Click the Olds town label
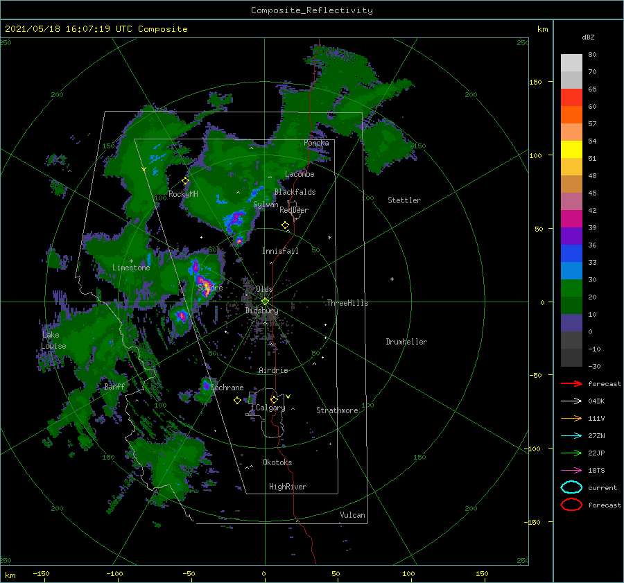The image size is (624, 583). (x=264, y=289)
